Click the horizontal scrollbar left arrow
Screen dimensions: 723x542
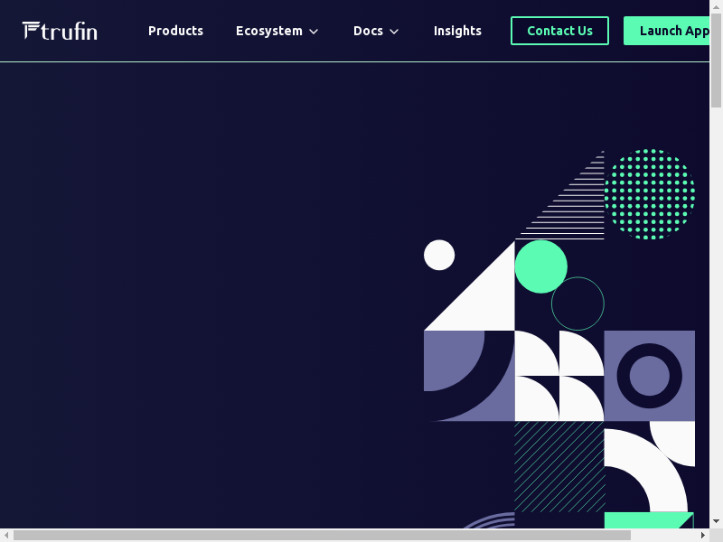pyautogui.click(x=6, y=535)
